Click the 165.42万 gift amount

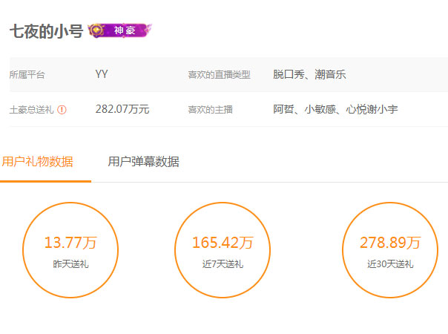tap(223, 243)
